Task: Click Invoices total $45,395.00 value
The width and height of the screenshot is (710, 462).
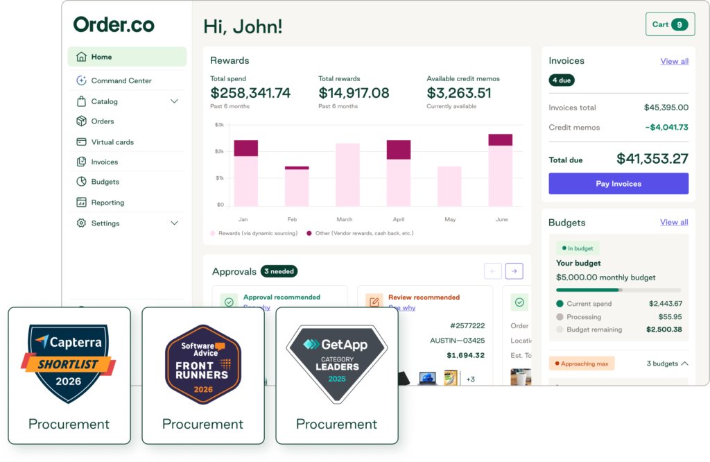Action: click(x=666, y=108)
